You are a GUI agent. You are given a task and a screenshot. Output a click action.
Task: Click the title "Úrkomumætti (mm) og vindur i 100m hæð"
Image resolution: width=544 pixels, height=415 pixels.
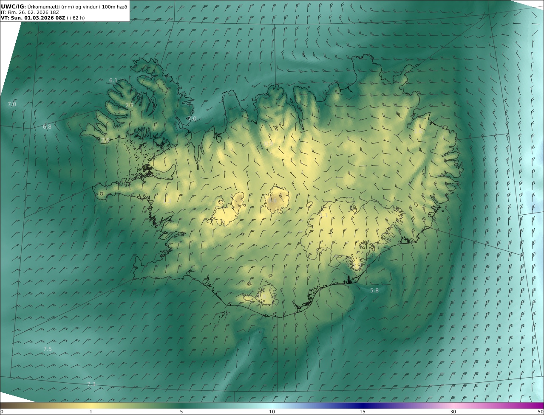(x=77, y=6)
